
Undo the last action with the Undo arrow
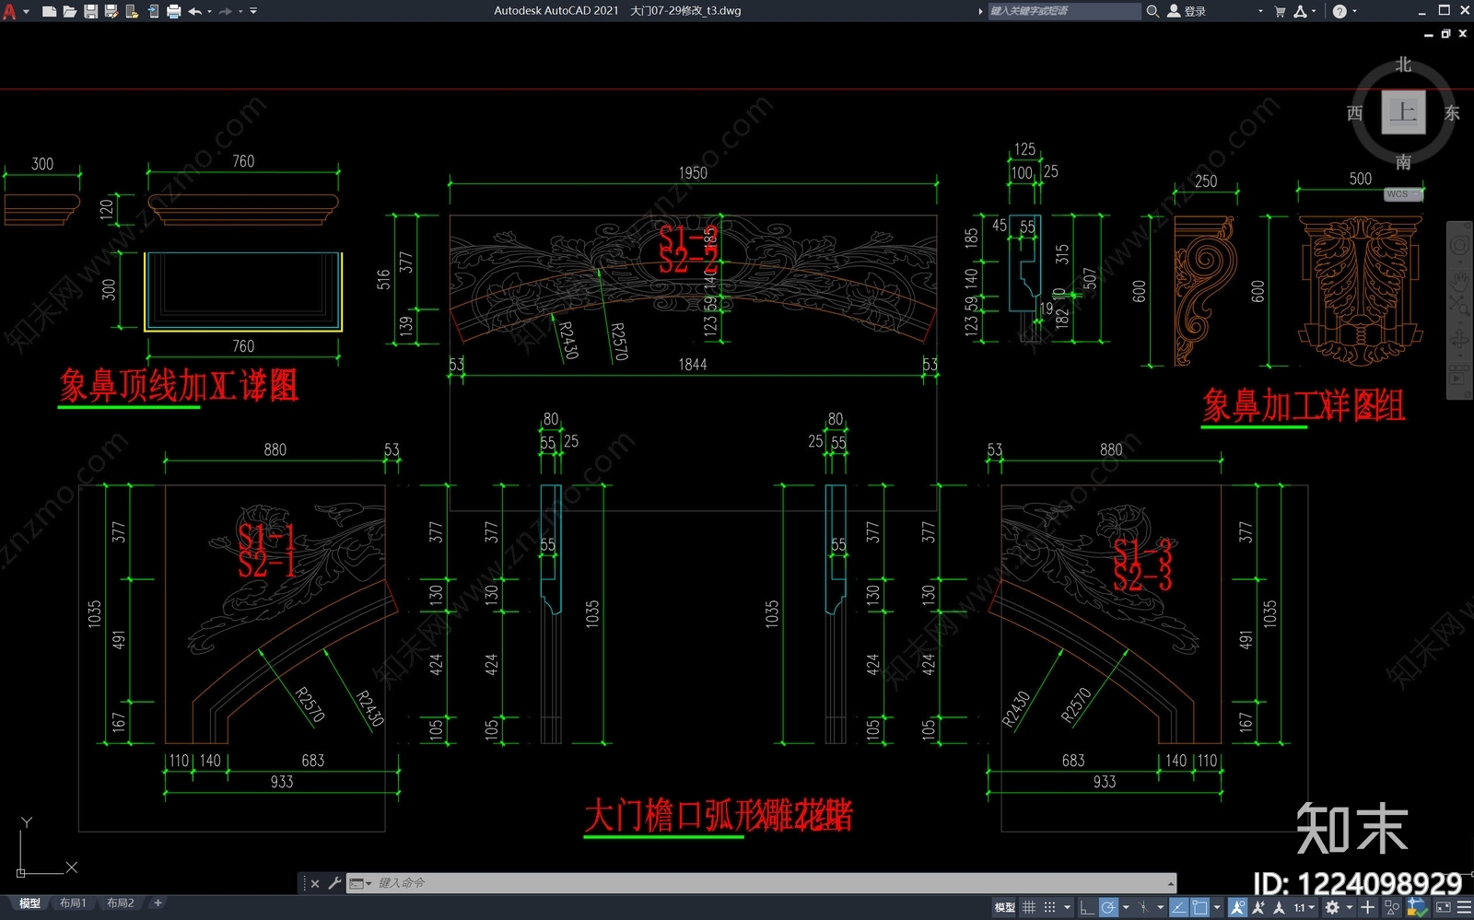coord(194,11)
